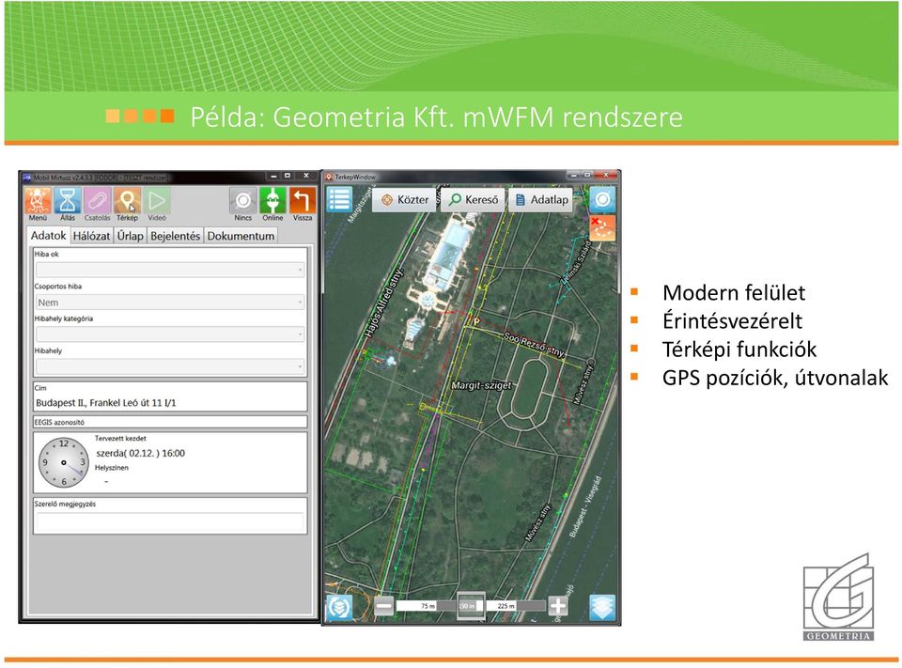This screenshot has width=902, height=668.
Task: Expand the Hiba ok dropdown
Action: click(170, 270)
